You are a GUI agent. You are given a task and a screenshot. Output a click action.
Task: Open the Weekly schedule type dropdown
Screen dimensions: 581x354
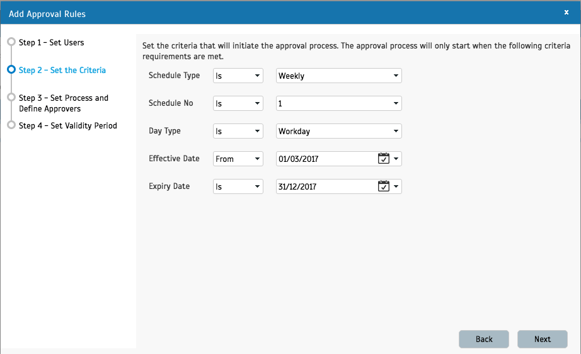[338, 76]
